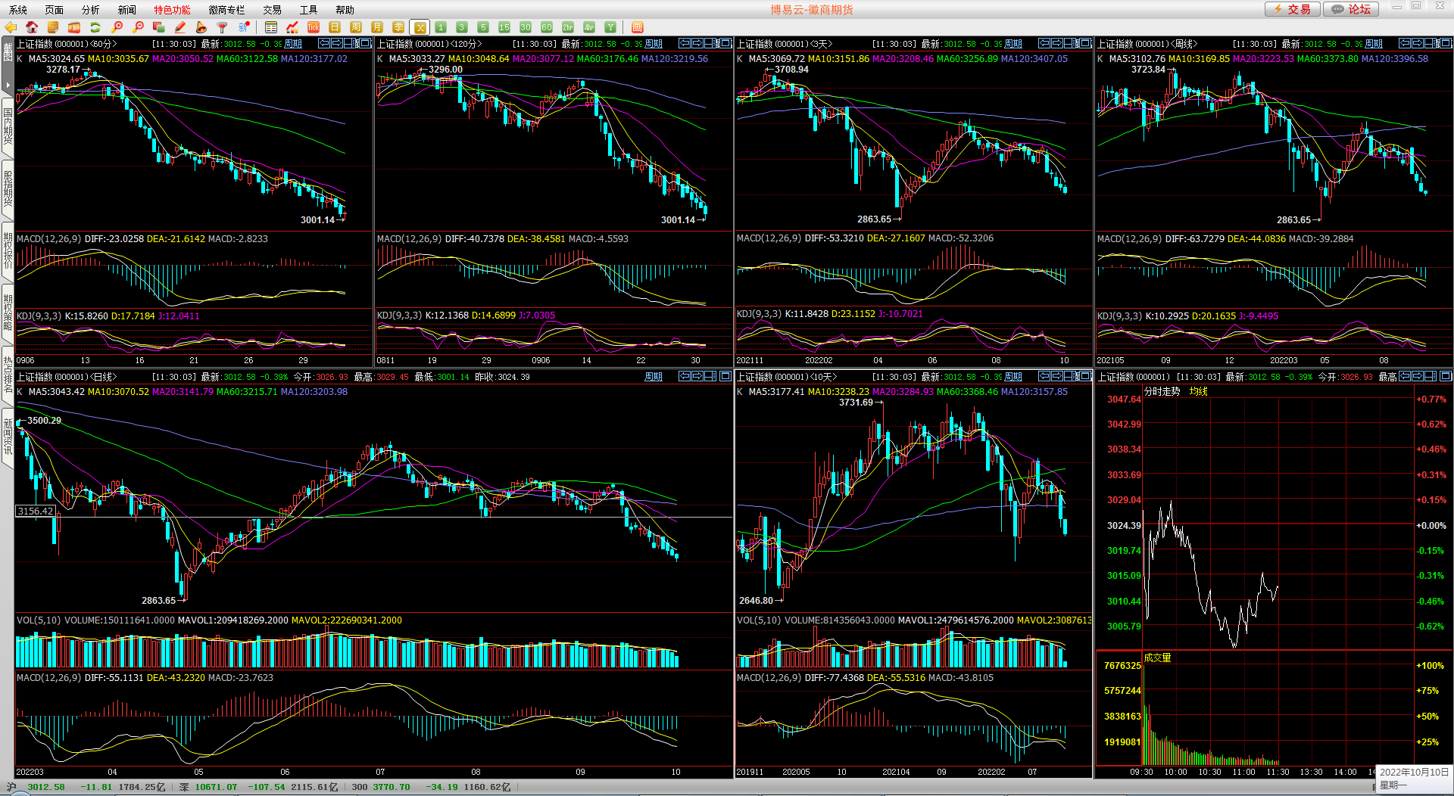Maximize the 60分 chart panel
Viewport: 1454px width, 796px height.
[365, 43]
